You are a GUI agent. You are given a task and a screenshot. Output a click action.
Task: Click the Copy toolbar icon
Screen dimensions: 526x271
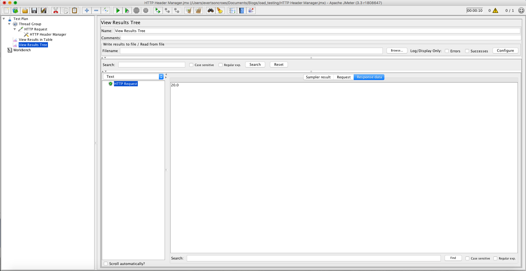(x=65, y=10)
